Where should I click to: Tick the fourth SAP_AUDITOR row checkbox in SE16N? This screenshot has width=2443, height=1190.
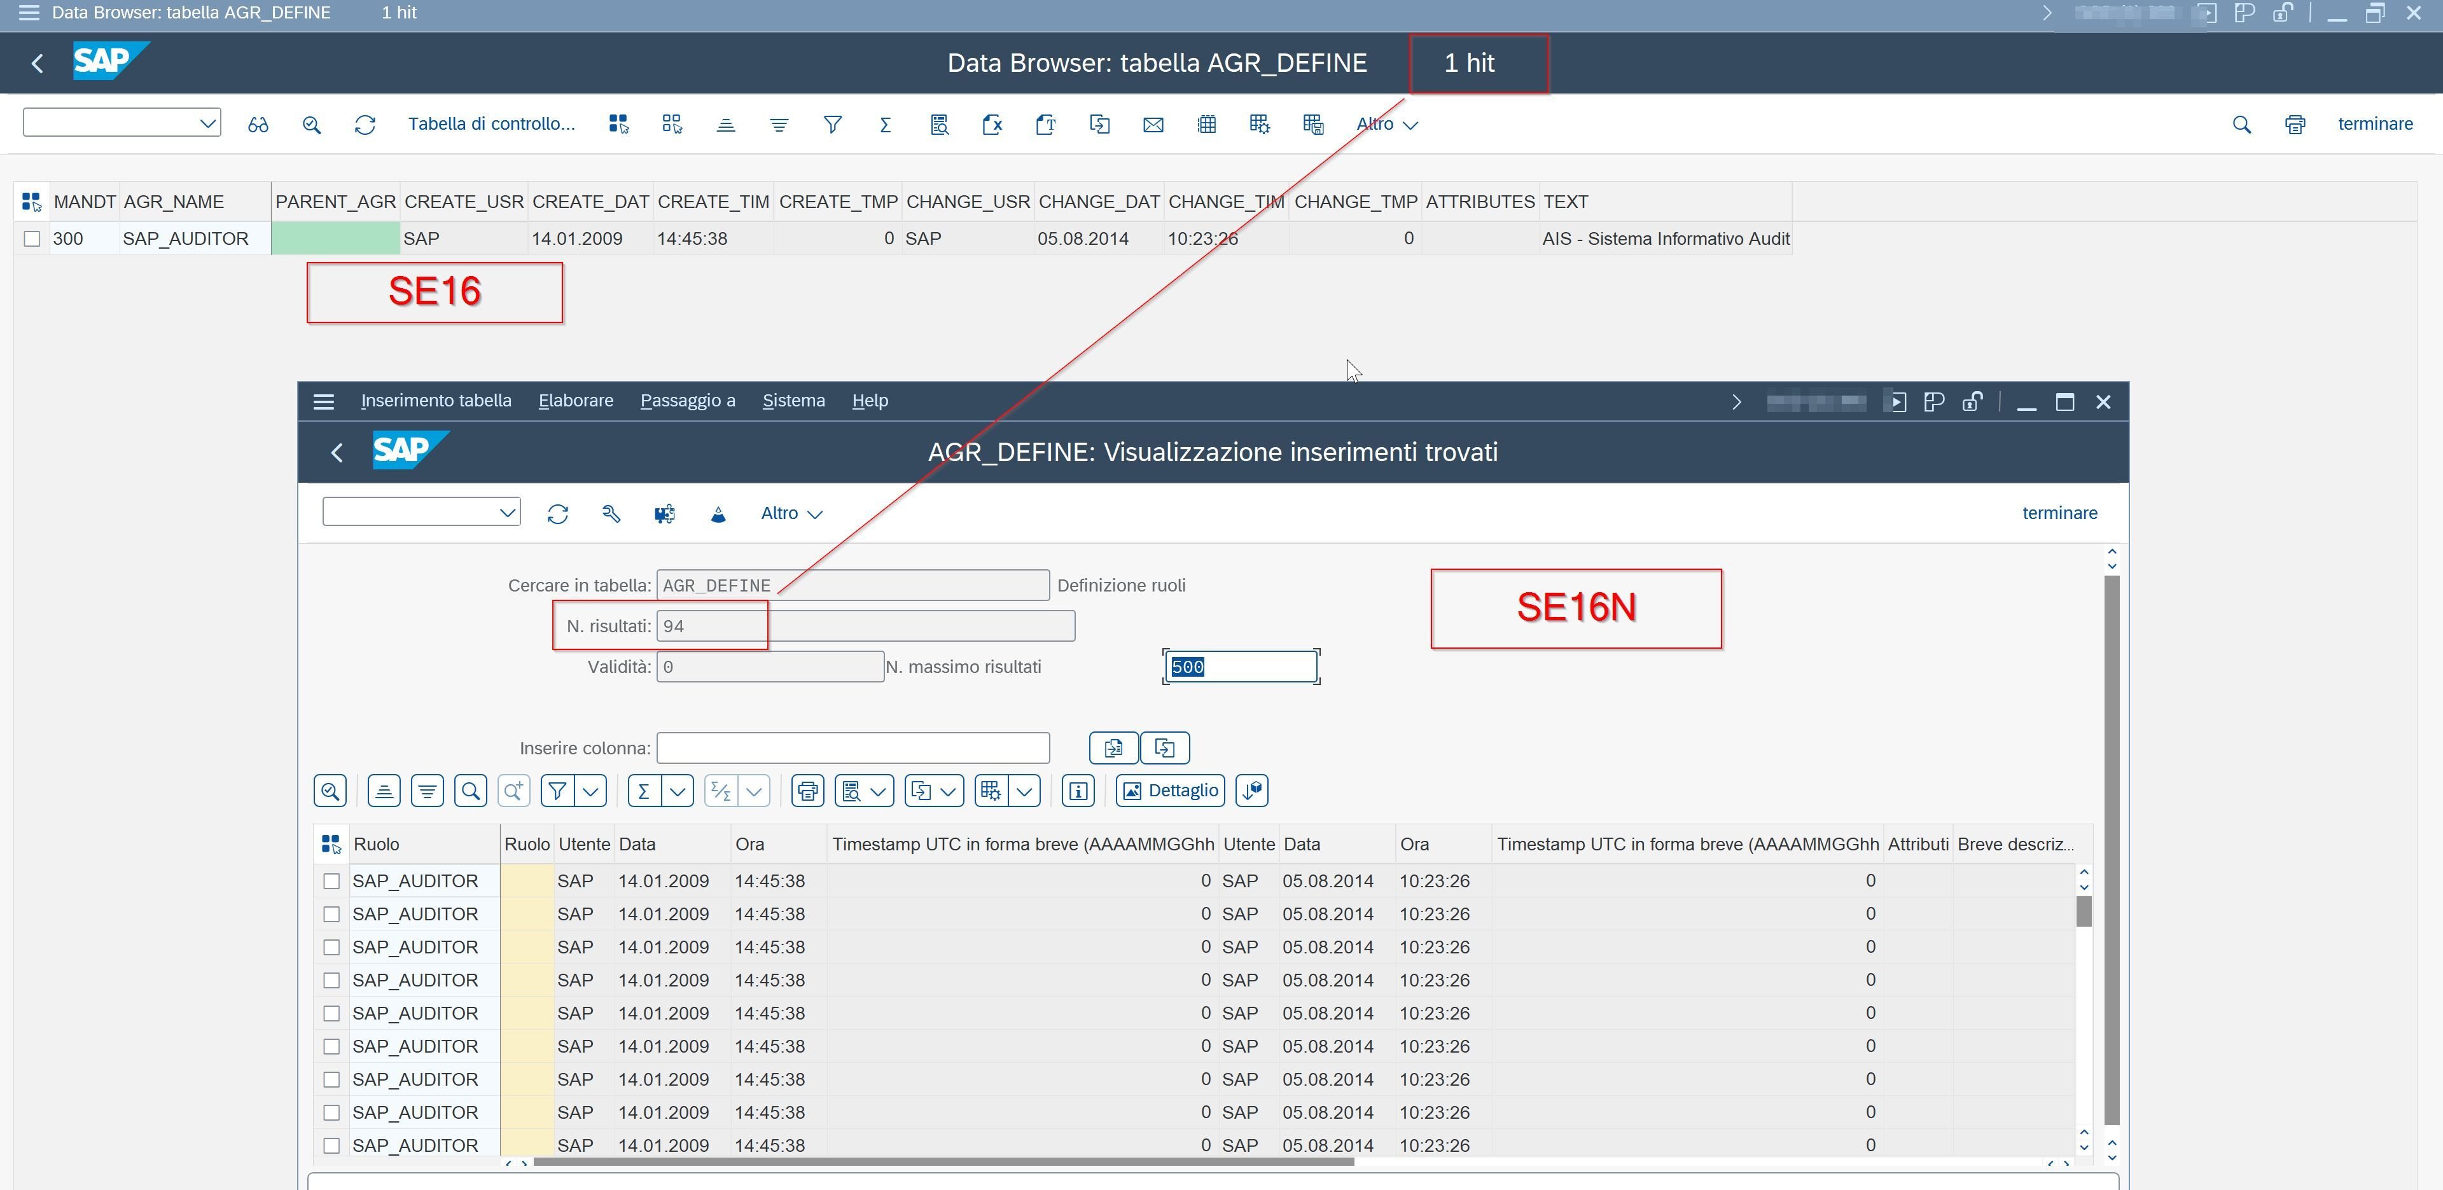[331, 981]
